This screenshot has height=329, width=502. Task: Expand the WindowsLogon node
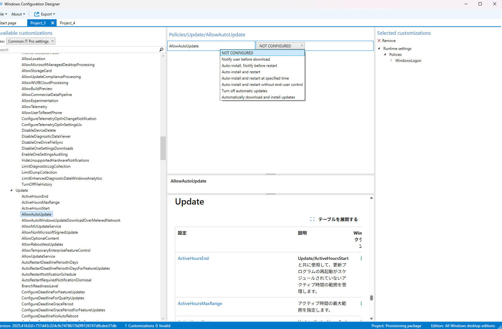(391, 60)
